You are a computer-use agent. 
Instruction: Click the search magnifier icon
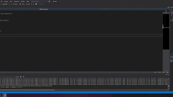pos(49,1)
